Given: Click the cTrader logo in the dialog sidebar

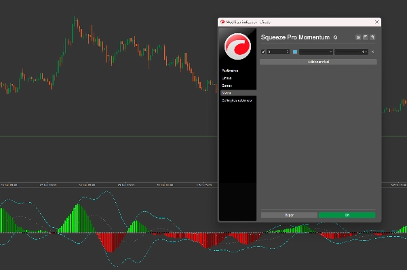Looking at the screenshot, I should 237,47.
